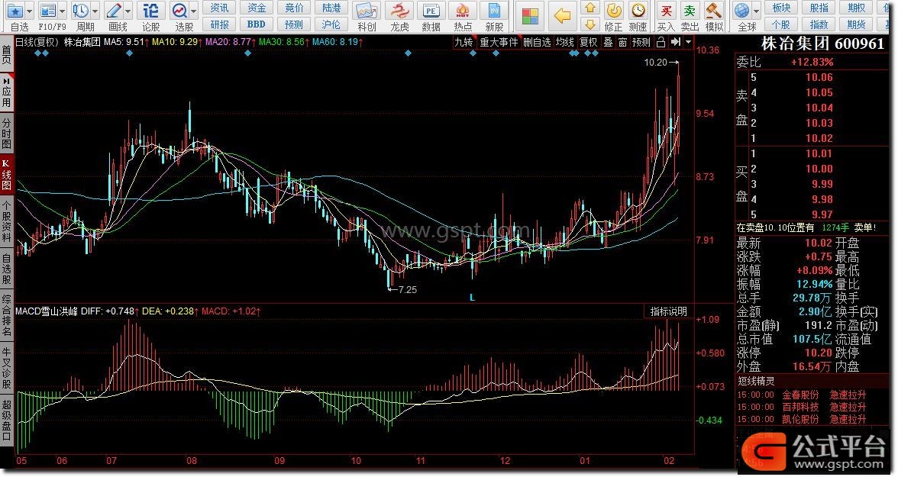898x477 pixels.
Task: Switch to the 分时图 side tab
Action: [6, 133]
